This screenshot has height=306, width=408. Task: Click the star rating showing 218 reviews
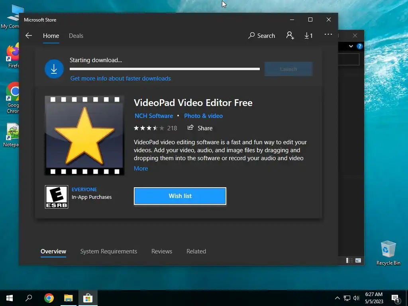tap(155, 128)
